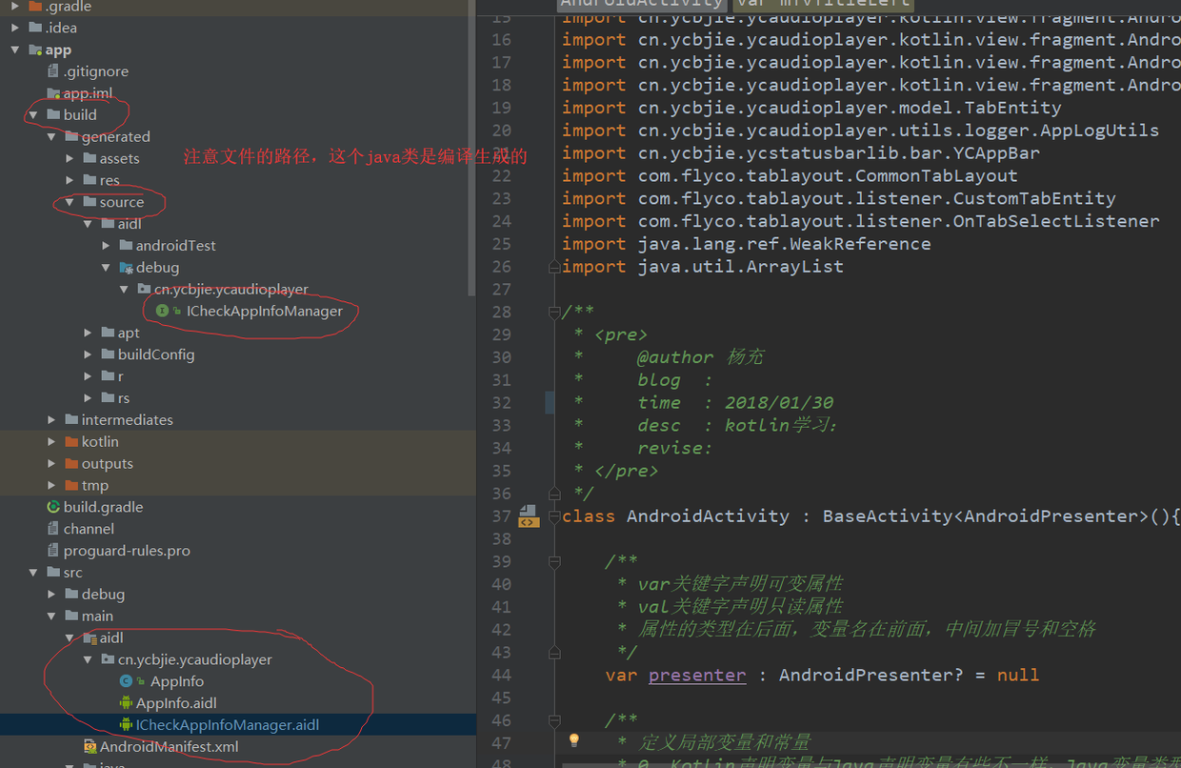
Task: Collapse the app module folder
Action: point(15,50)
